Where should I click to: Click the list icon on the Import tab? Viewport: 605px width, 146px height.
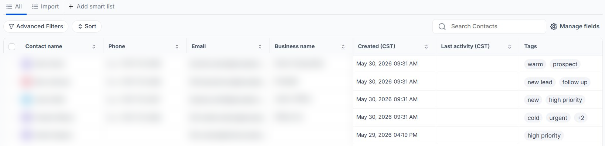pos(35,7)
